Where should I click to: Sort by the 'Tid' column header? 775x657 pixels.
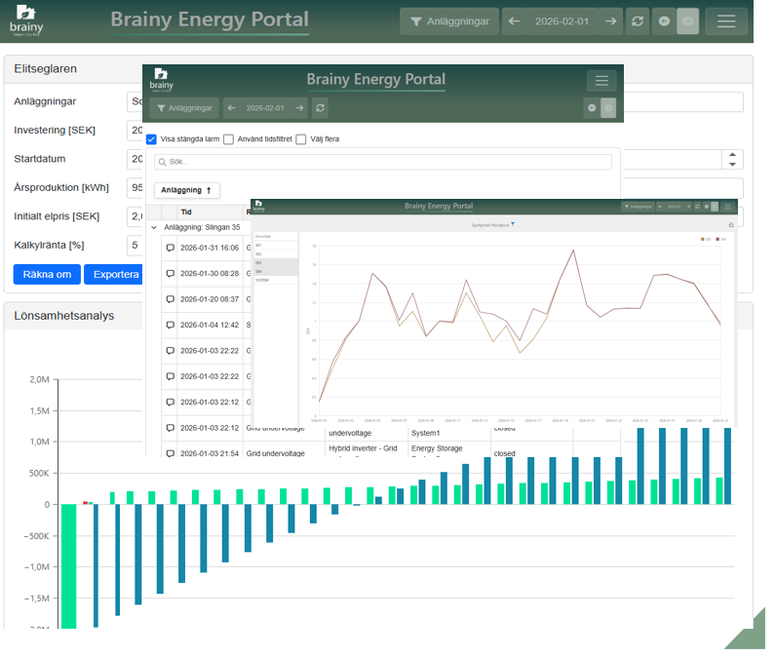[x=186, y=212]
